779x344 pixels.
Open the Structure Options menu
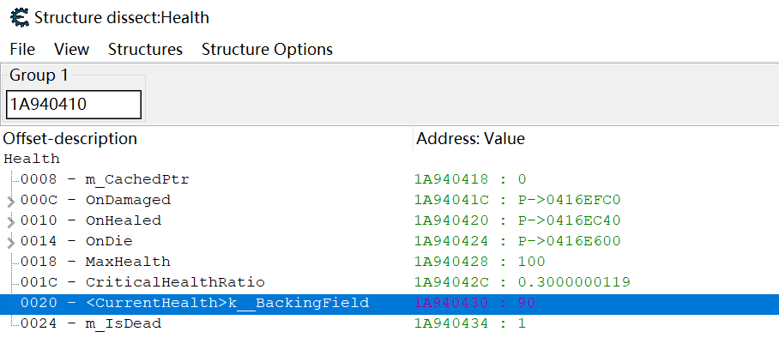pyautogui.click(x=267, y=49)
